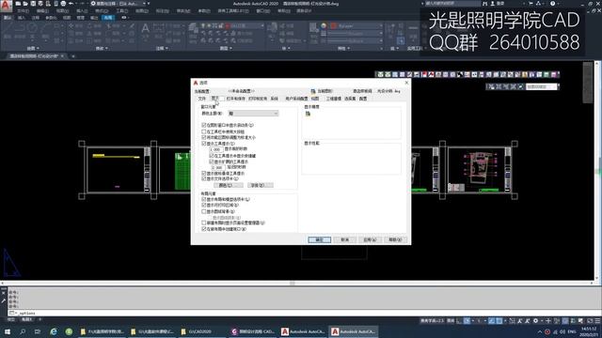Toggle 'display scroll bars in drawing window' checkbox
The image size is (602, 338).
click(204, 125)
